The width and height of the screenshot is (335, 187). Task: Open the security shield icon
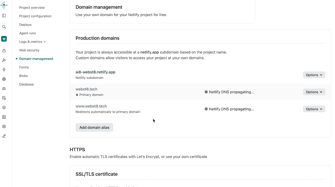click(4, 108)
